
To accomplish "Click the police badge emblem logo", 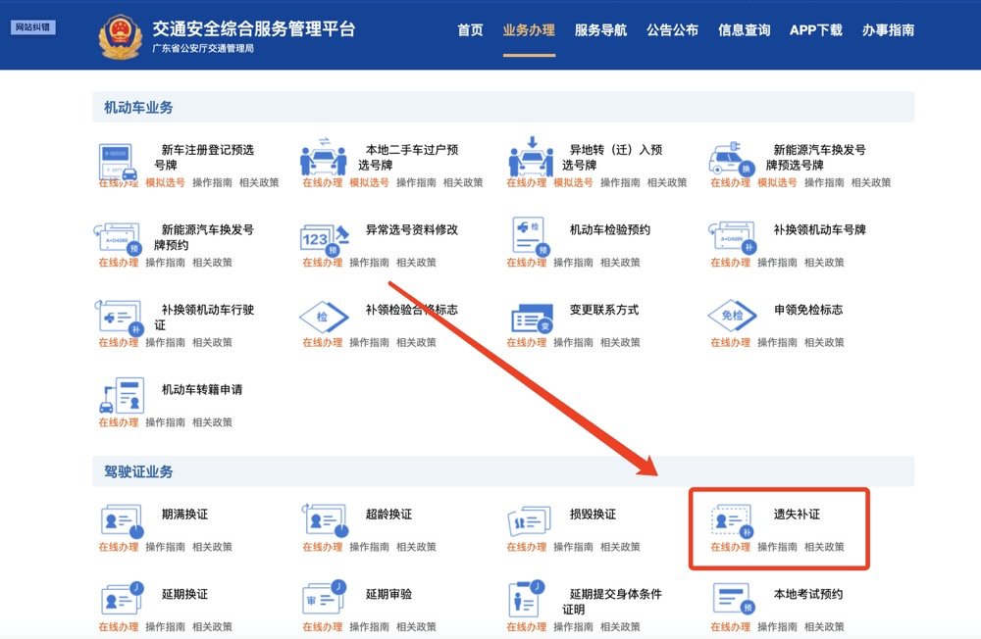I will click(121, 35).
